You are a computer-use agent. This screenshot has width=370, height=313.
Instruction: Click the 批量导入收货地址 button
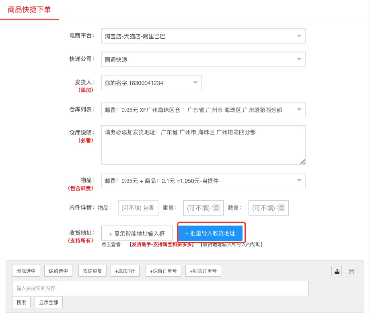pos(210,233)
